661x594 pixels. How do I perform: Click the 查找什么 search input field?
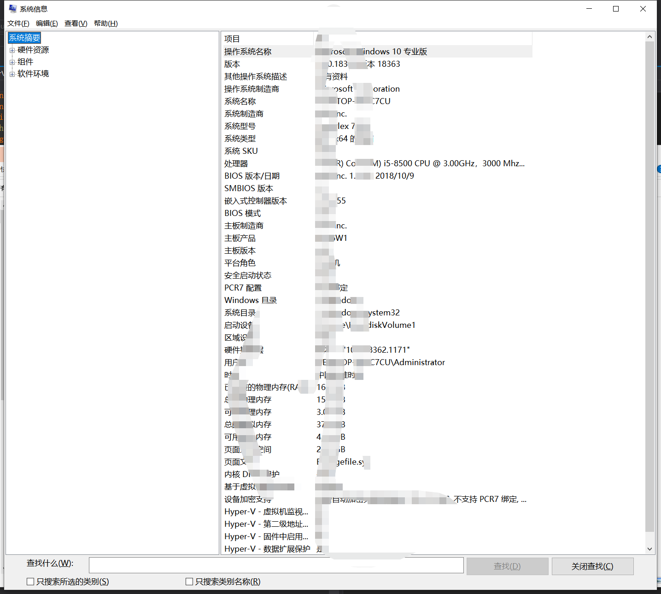pos(275,565)
